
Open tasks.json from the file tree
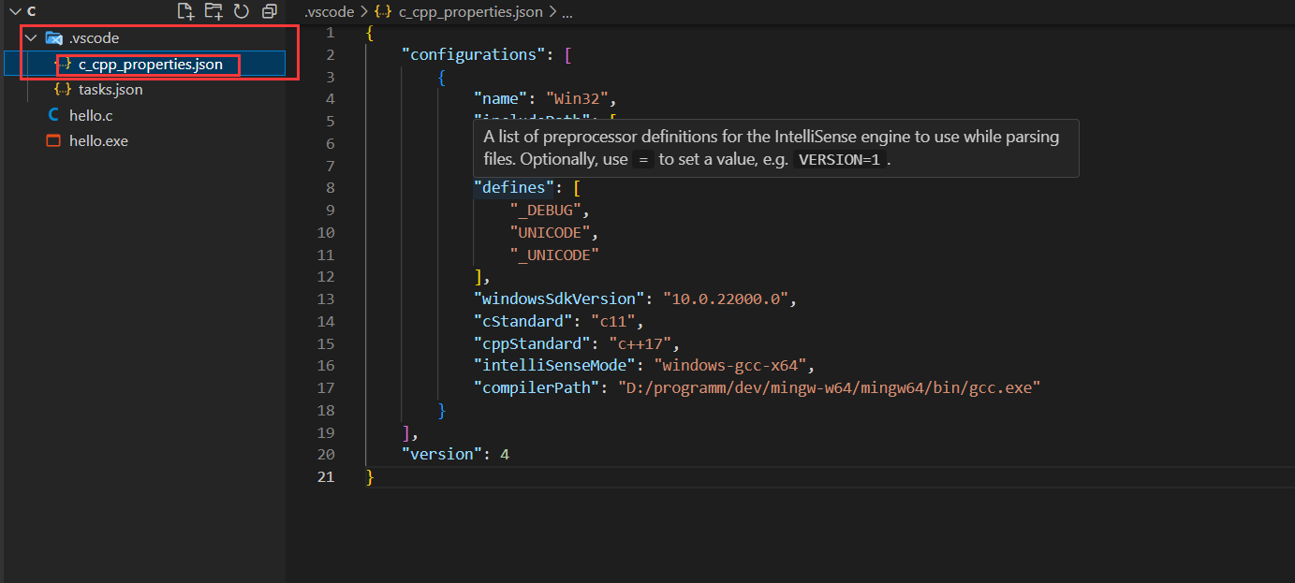click(110, 90)
